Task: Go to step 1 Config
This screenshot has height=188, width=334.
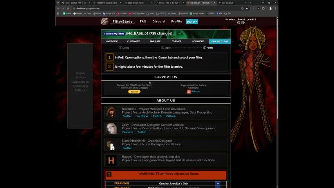Action: [x=124, y=48]
